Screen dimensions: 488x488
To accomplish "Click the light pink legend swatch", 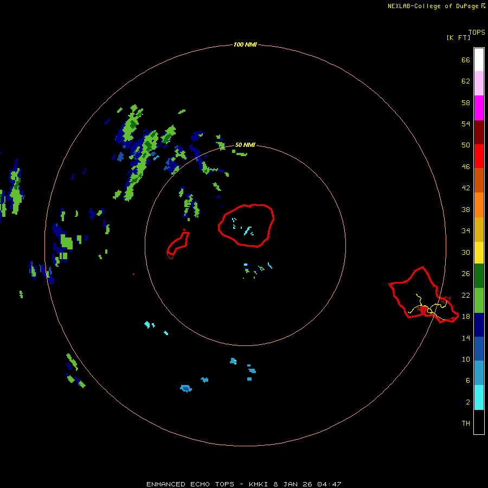I will tap(479, 83).
